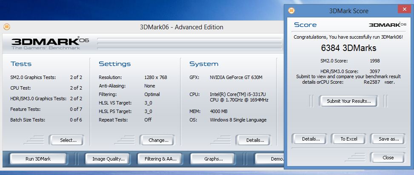Click the Congratulations message text

point(348,37)
